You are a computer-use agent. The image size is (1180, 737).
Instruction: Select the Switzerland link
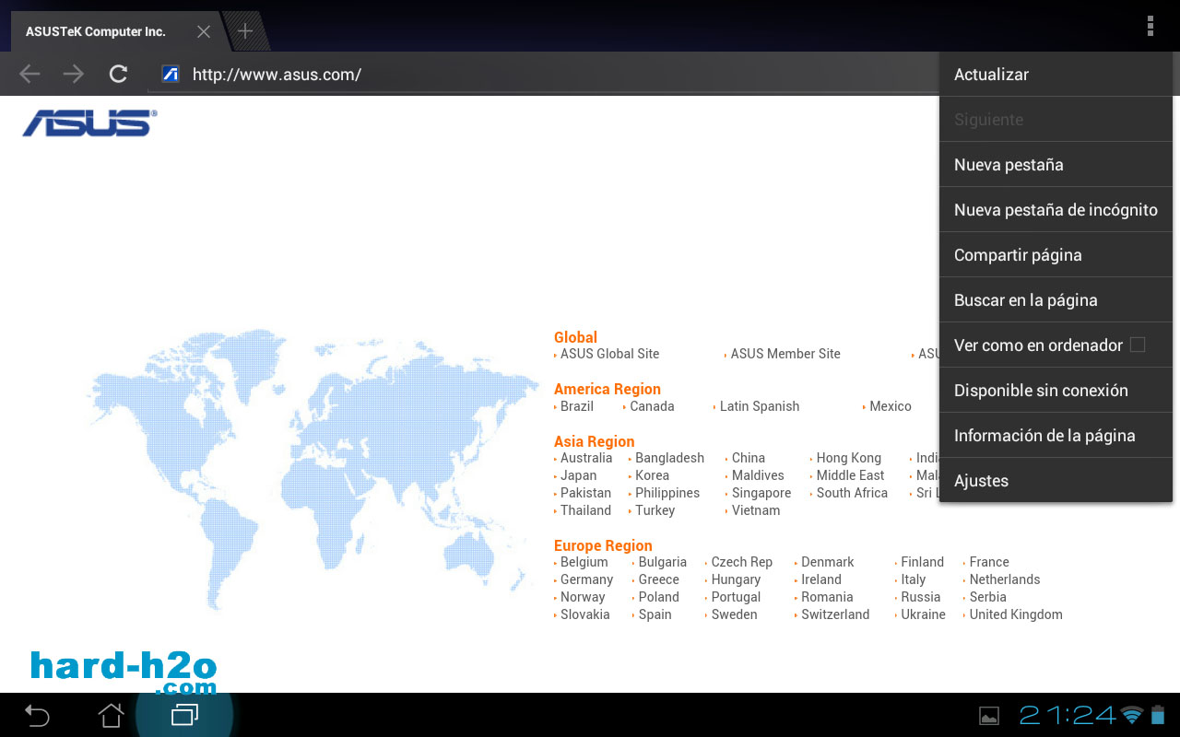pyautogui.click(x=835, y=614)
